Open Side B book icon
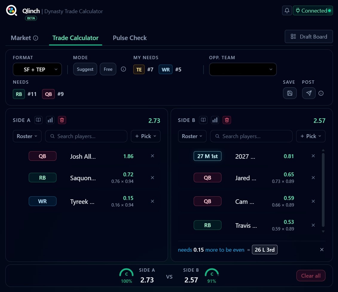338x292 pixels. 203,120
